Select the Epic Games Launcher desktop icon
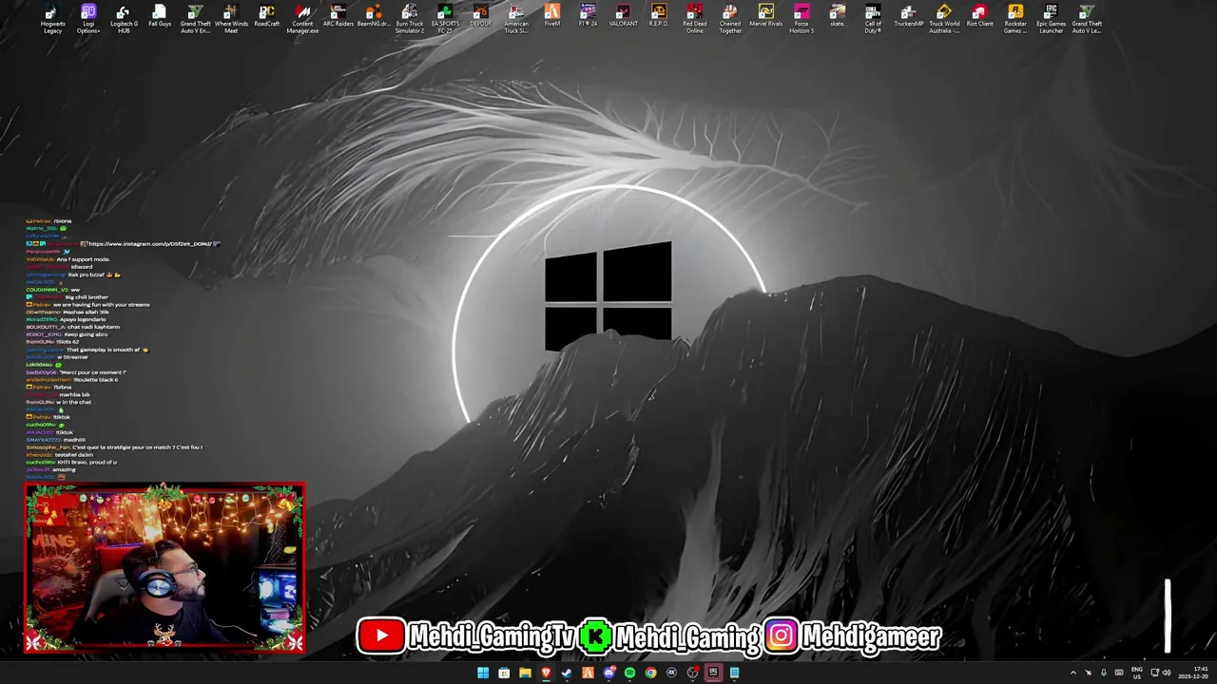The height and width of the screenshot is (684, 1217). tap(1052, 19)
